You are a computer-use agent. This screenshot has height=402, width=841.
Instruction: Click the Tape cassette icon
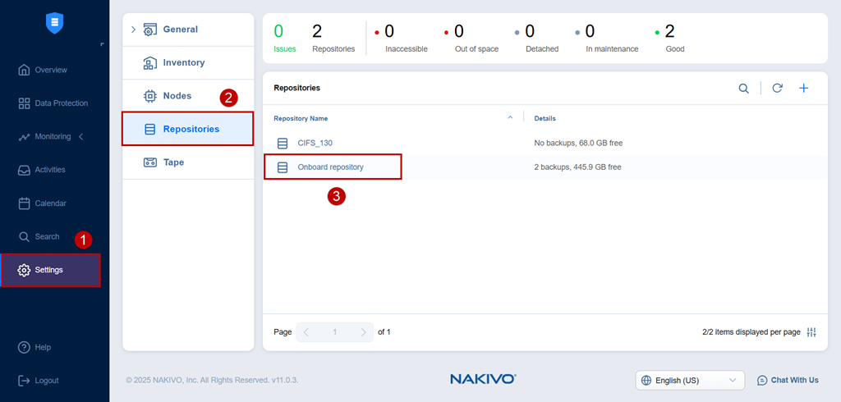pyautogui.click(x=150, y=162)
